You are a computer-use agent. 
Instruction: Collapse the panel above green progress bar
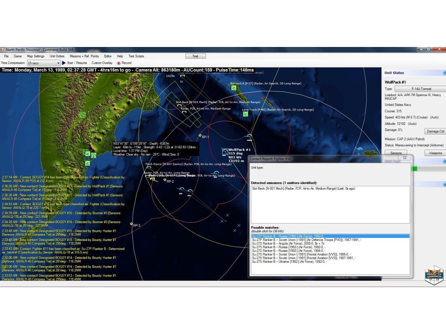click(x=444, y=162)
